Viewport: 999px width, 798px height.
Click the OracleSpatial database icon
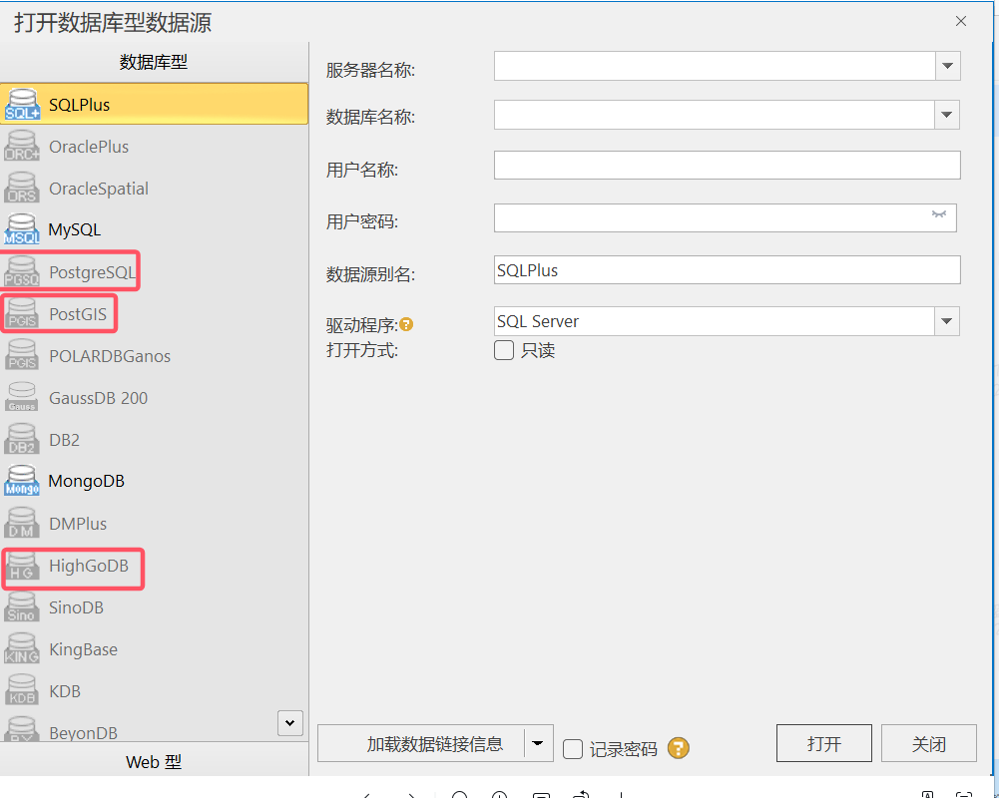point(22,189)
